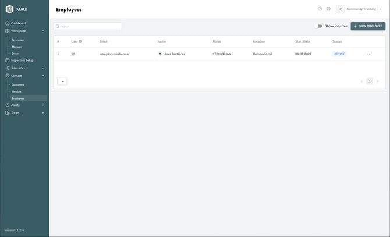Viewport: 390px width, 237px height.
Task: Open Customers under Contact
Action: (x=18, y=85)
